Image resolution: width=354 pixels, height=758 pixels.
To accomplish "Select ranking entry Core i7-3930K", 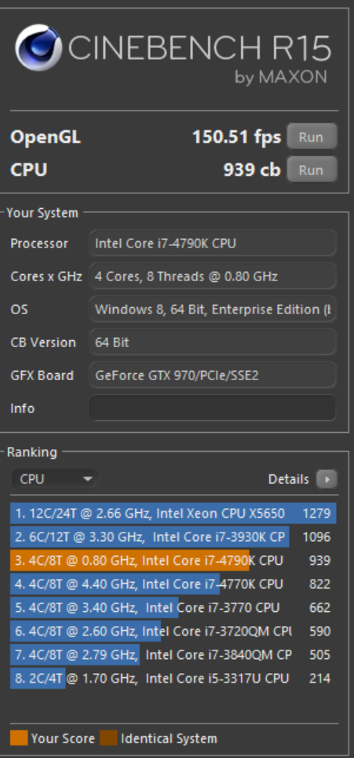I will tap(173, 536).
